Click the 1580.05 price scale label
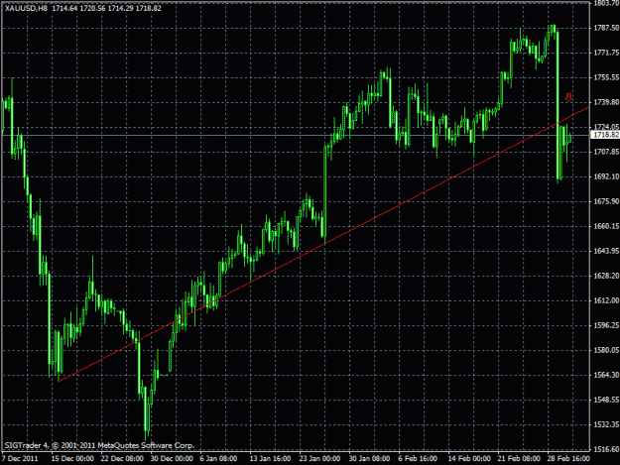620x465 pixels. (606, 350)
